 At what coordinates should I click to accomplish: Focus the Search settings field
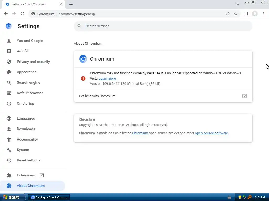pyautogui.click(x=163, y=26)
